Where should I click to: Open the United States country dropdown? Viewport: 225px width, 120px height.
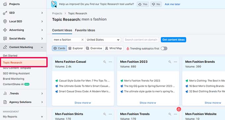click(x=103, y=40)
